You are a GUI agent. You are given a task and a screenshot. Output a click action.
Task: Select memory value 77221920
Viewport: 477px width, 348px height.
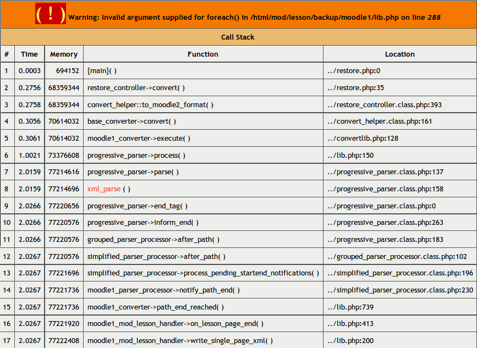click(64, 324)
